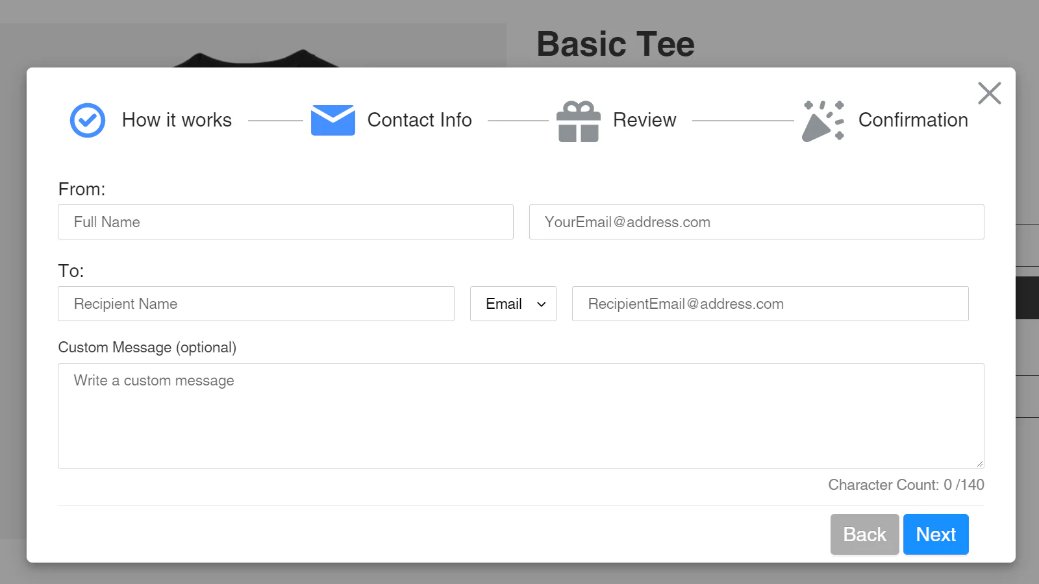
Task: Click the envelope Contact Info icon
Action: (x=332, y=120)
